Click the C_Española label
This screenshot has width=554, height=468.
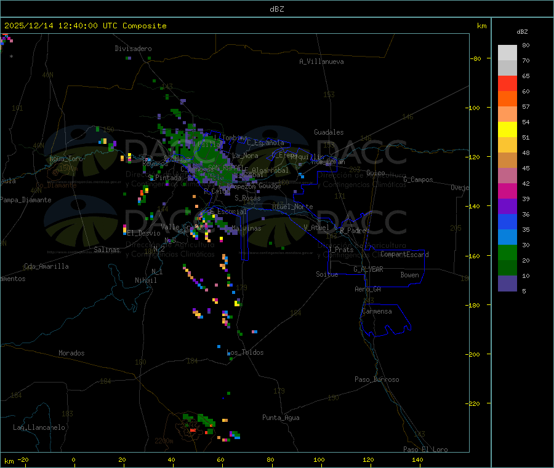pos(266,143)
